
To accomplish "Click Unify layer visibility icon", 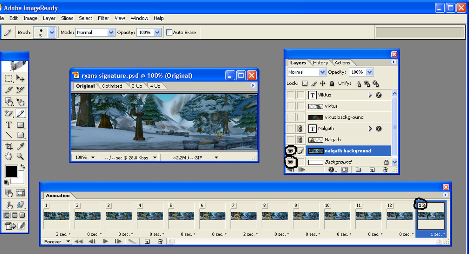I will tap(367, 84).
